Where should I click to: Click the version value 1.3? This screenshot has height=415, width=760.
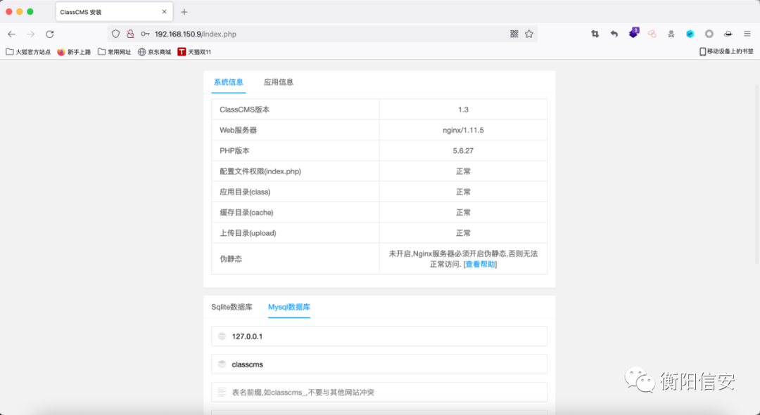[463, 110]
